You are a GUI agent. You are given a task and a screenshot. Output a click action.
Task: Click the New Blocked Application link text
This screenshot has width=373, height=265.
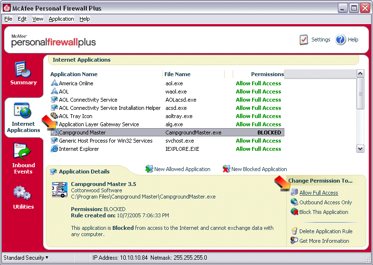tap(259, 169)
